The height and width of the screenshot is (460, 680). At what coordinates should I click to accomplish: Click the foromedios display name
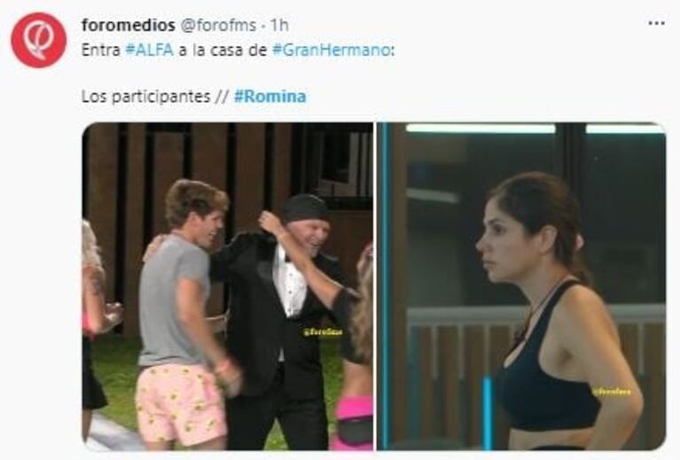tap(129, 25)
